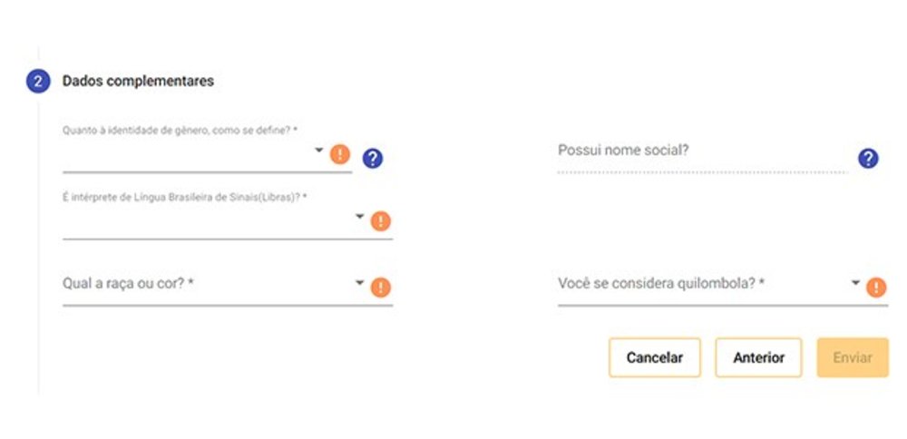Screen dimensions: 907x439
Task: Expand the gender identity dropdown arrow
Action: coord(318,151)
